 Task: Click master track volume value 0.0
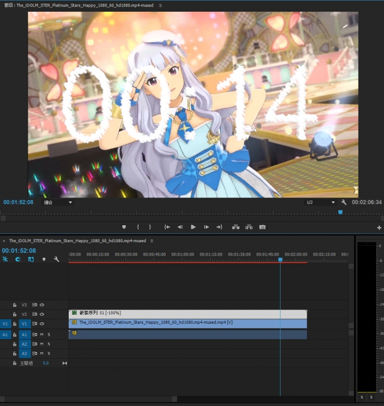(46, 363)
